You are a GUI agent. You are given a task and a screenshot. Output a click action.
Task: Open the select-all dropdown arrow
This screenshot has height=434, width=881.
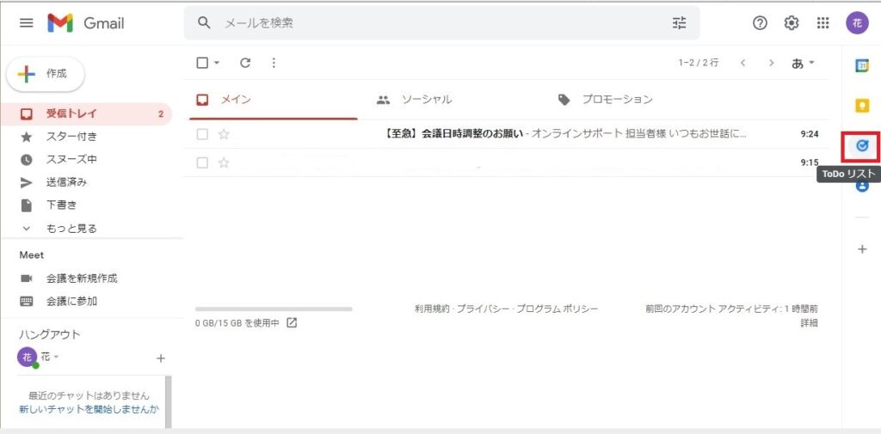pyautogui.click(x=217, y=63)
